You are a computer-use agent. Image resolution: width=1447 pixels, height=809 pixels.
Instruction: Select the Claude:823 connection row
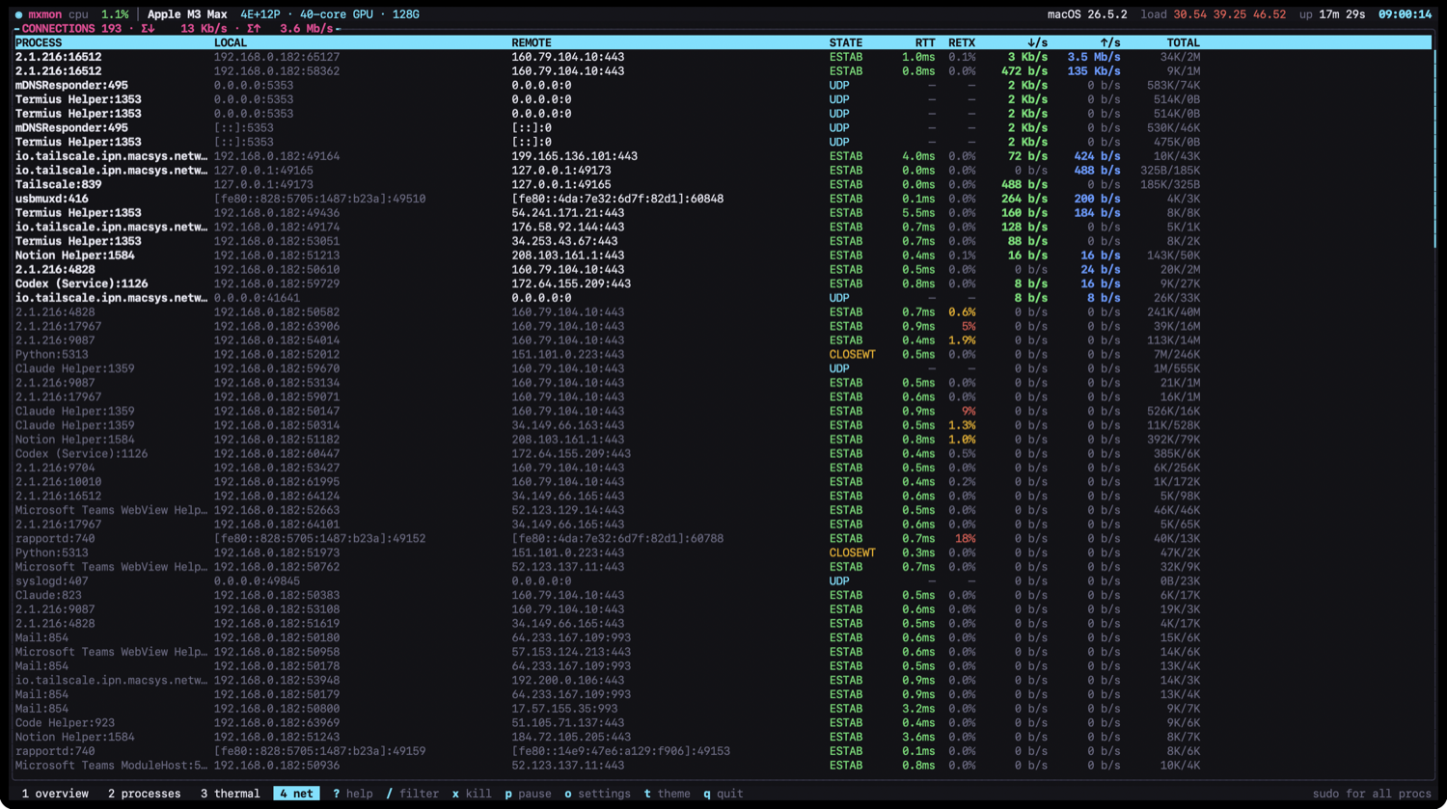coord(723,595)
